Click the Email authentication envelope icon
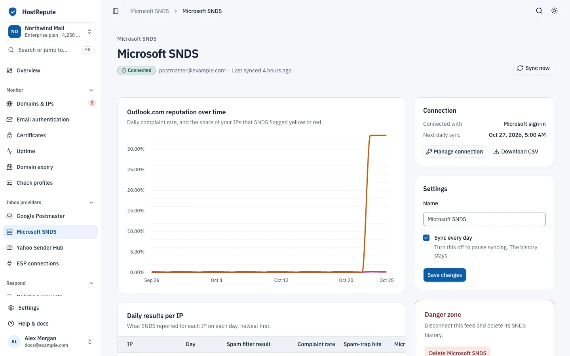This screenshot has width=570, height=356. pos(9,119)
